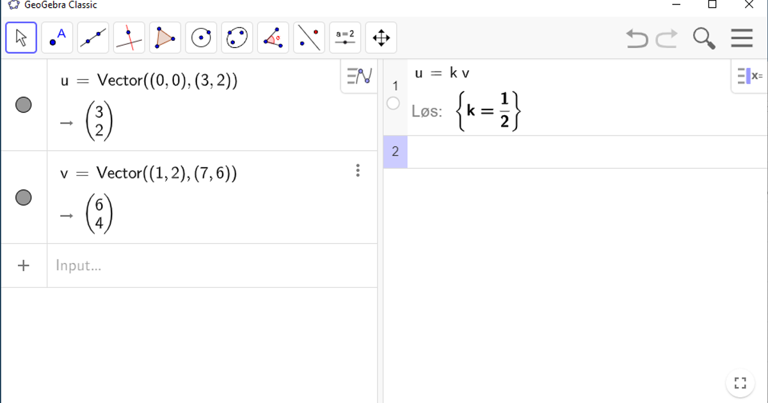Click the Undo button
This screenshot has height=403, width=768.
(x=636, y=39)
